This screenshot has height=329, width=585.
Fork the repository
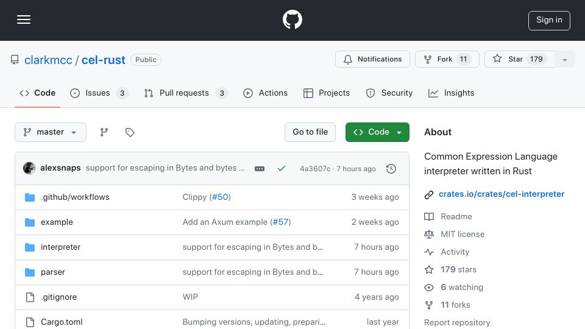(x=447, y=59)
